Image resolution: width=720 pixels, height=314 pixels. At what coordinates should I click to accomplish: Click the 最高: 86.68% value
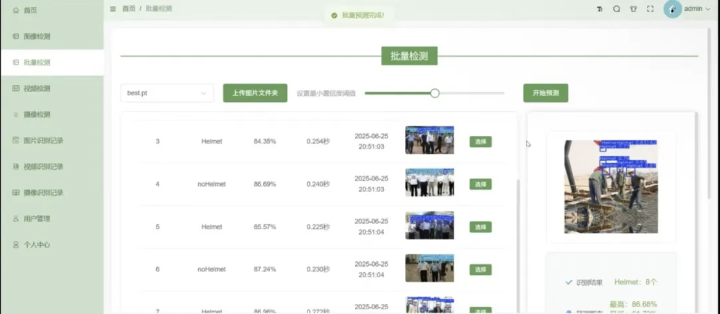633,304
